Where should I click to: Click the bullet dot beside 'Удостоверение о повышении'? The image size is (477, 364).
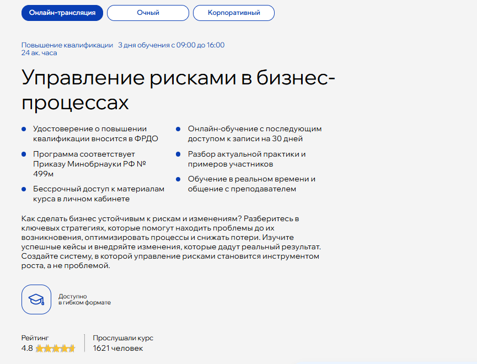24,129
